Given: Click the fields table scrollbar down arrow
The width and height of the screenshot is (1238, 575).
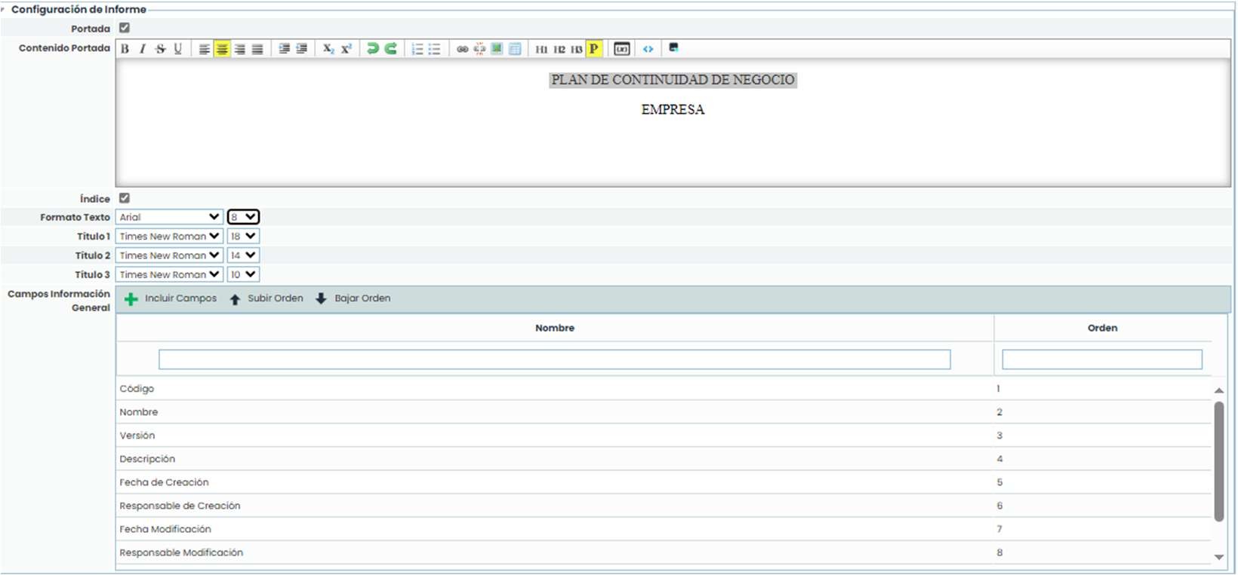Looking at the screenshot, I should point(1218,557).
